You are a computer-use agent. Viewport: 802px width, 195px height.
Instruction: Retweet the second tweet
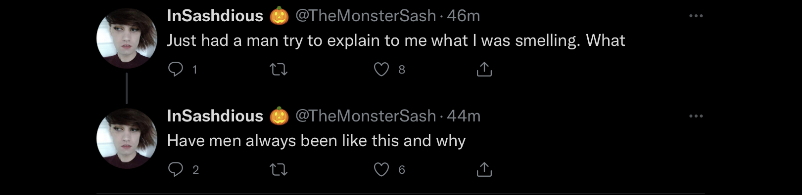279,170
